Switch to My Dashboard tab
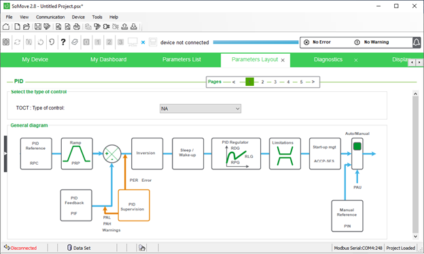The image size is (424, 254). [x=109, y=59]
